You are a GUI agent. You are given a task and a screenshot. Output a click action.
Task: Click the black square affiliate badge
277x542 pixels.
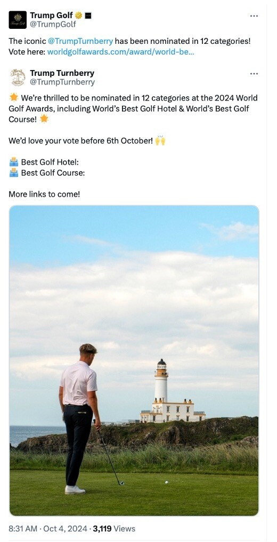[x=88, y=15]
